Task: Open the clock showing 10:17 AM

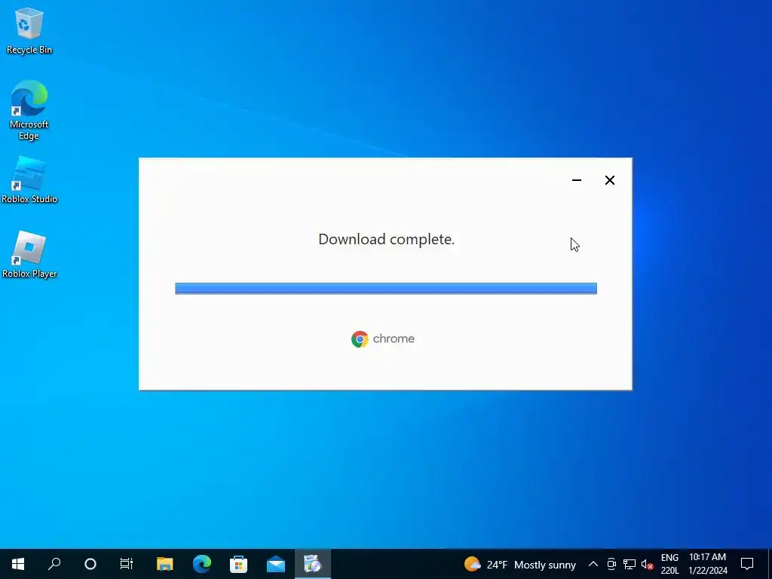Action: (x=707, y=564)
